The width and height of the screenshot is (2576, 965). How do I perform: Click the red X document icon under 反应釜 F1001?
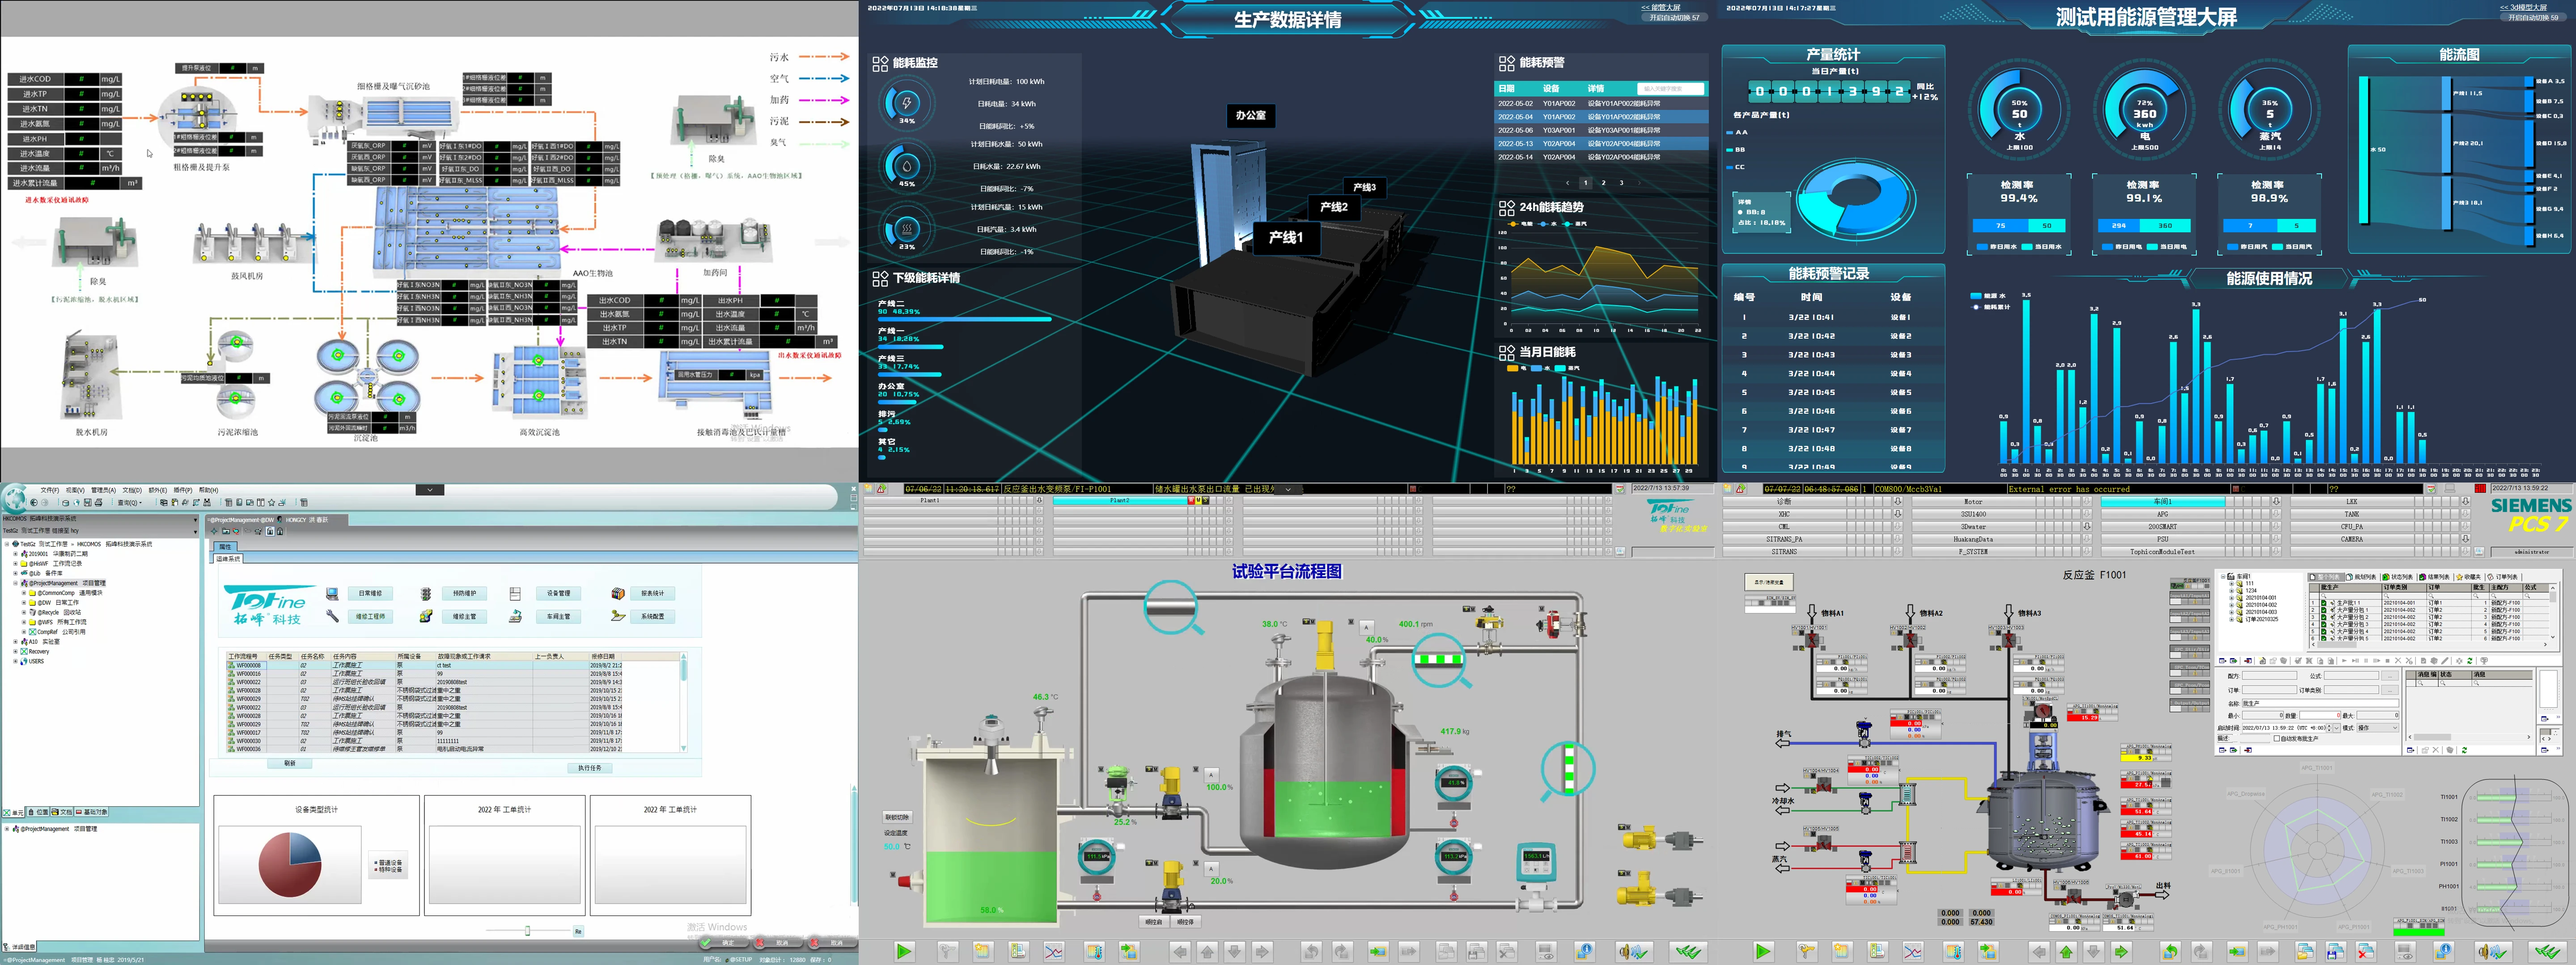[x=2366, y=952]
